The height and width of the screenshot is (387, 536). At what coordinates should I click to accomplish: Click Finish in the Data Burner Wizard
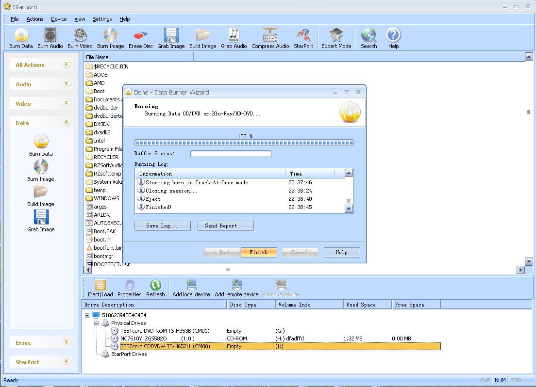pyautogui.click(x=259, y=252)
